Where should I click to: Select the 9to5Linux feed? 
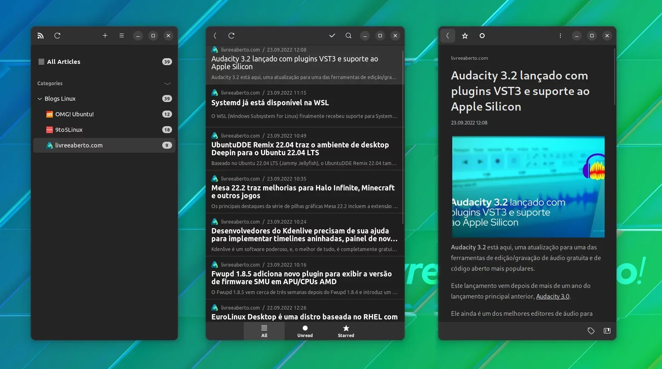(x=104, y=130)
